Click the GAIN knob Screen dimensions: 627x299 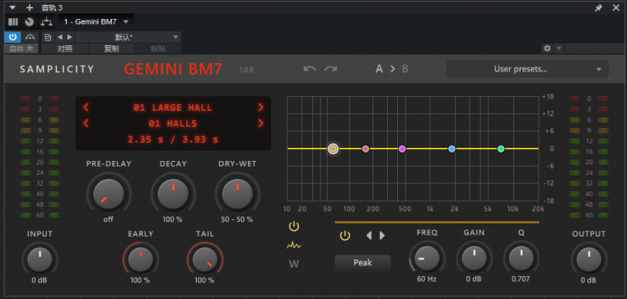click(x=475, y=258)
